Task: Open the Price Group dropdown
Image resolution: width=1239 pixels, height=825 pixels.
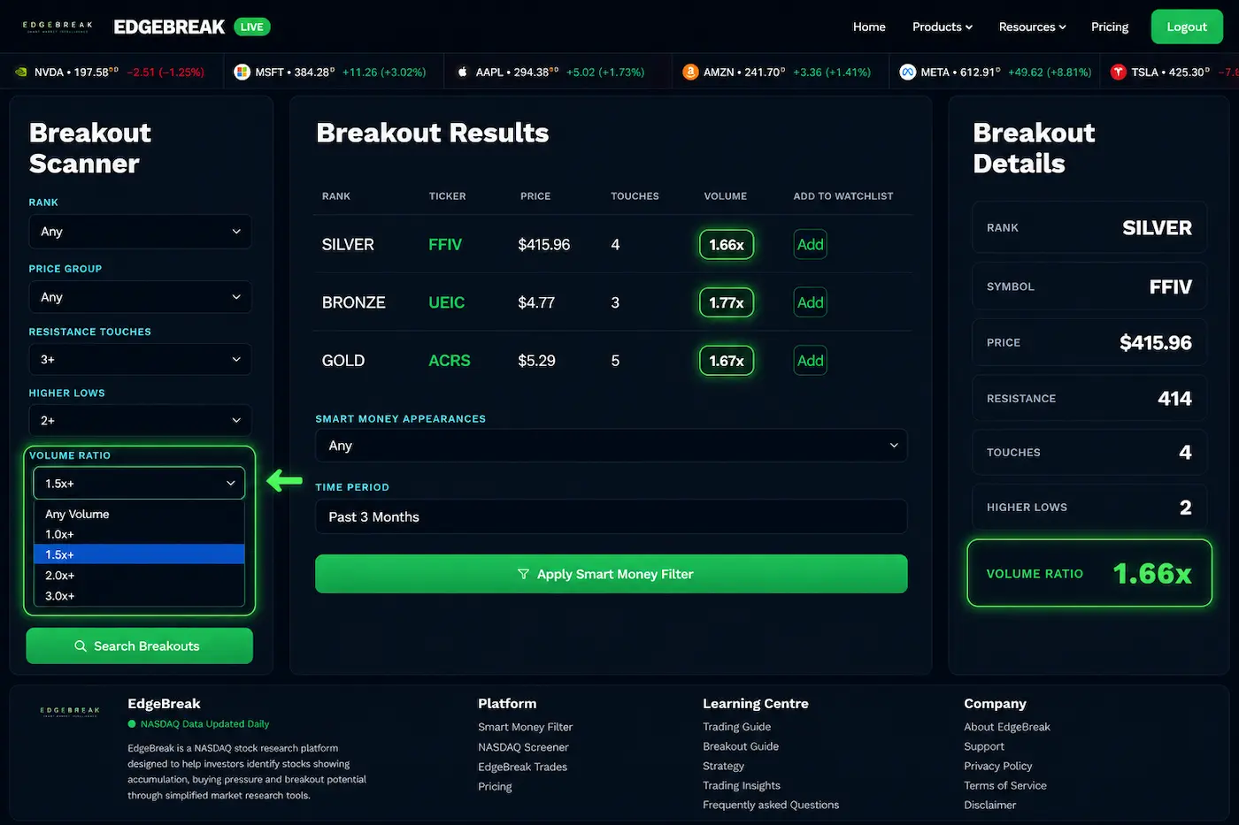Action: click(x=140, y=297)
